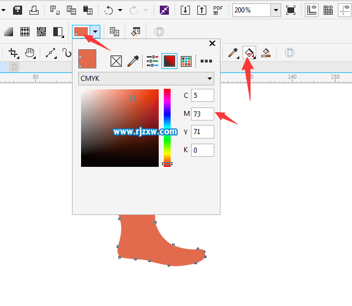
Task: Select the Smart Fill tool
Action: pyautogui.click(x=266, y=53)
